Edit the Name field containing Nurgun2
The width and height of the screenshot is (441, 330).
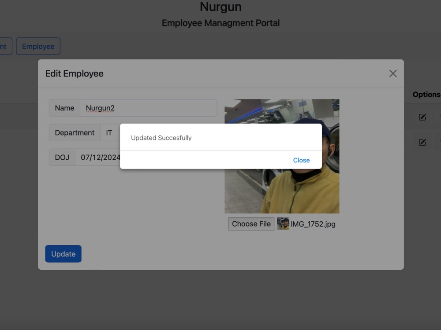pos(149,108)
